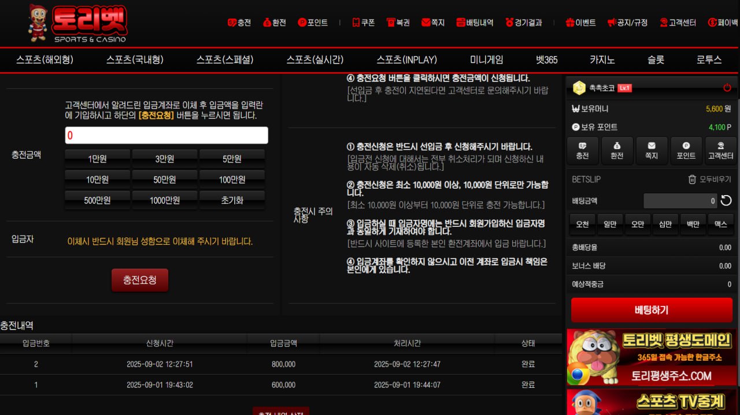Viewport: 740px width, 415px height.
Task: Open 환전 money bag icon in user panel
Action: pos(617,151)
